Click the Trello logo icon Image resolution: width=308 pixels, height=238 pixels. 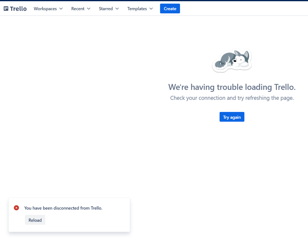[x=6, y=9]
